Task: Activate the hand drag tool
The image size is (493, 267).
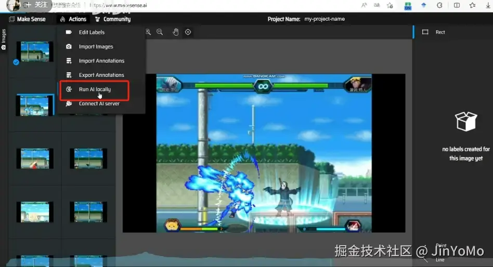Action: click(x=175, y=32)
